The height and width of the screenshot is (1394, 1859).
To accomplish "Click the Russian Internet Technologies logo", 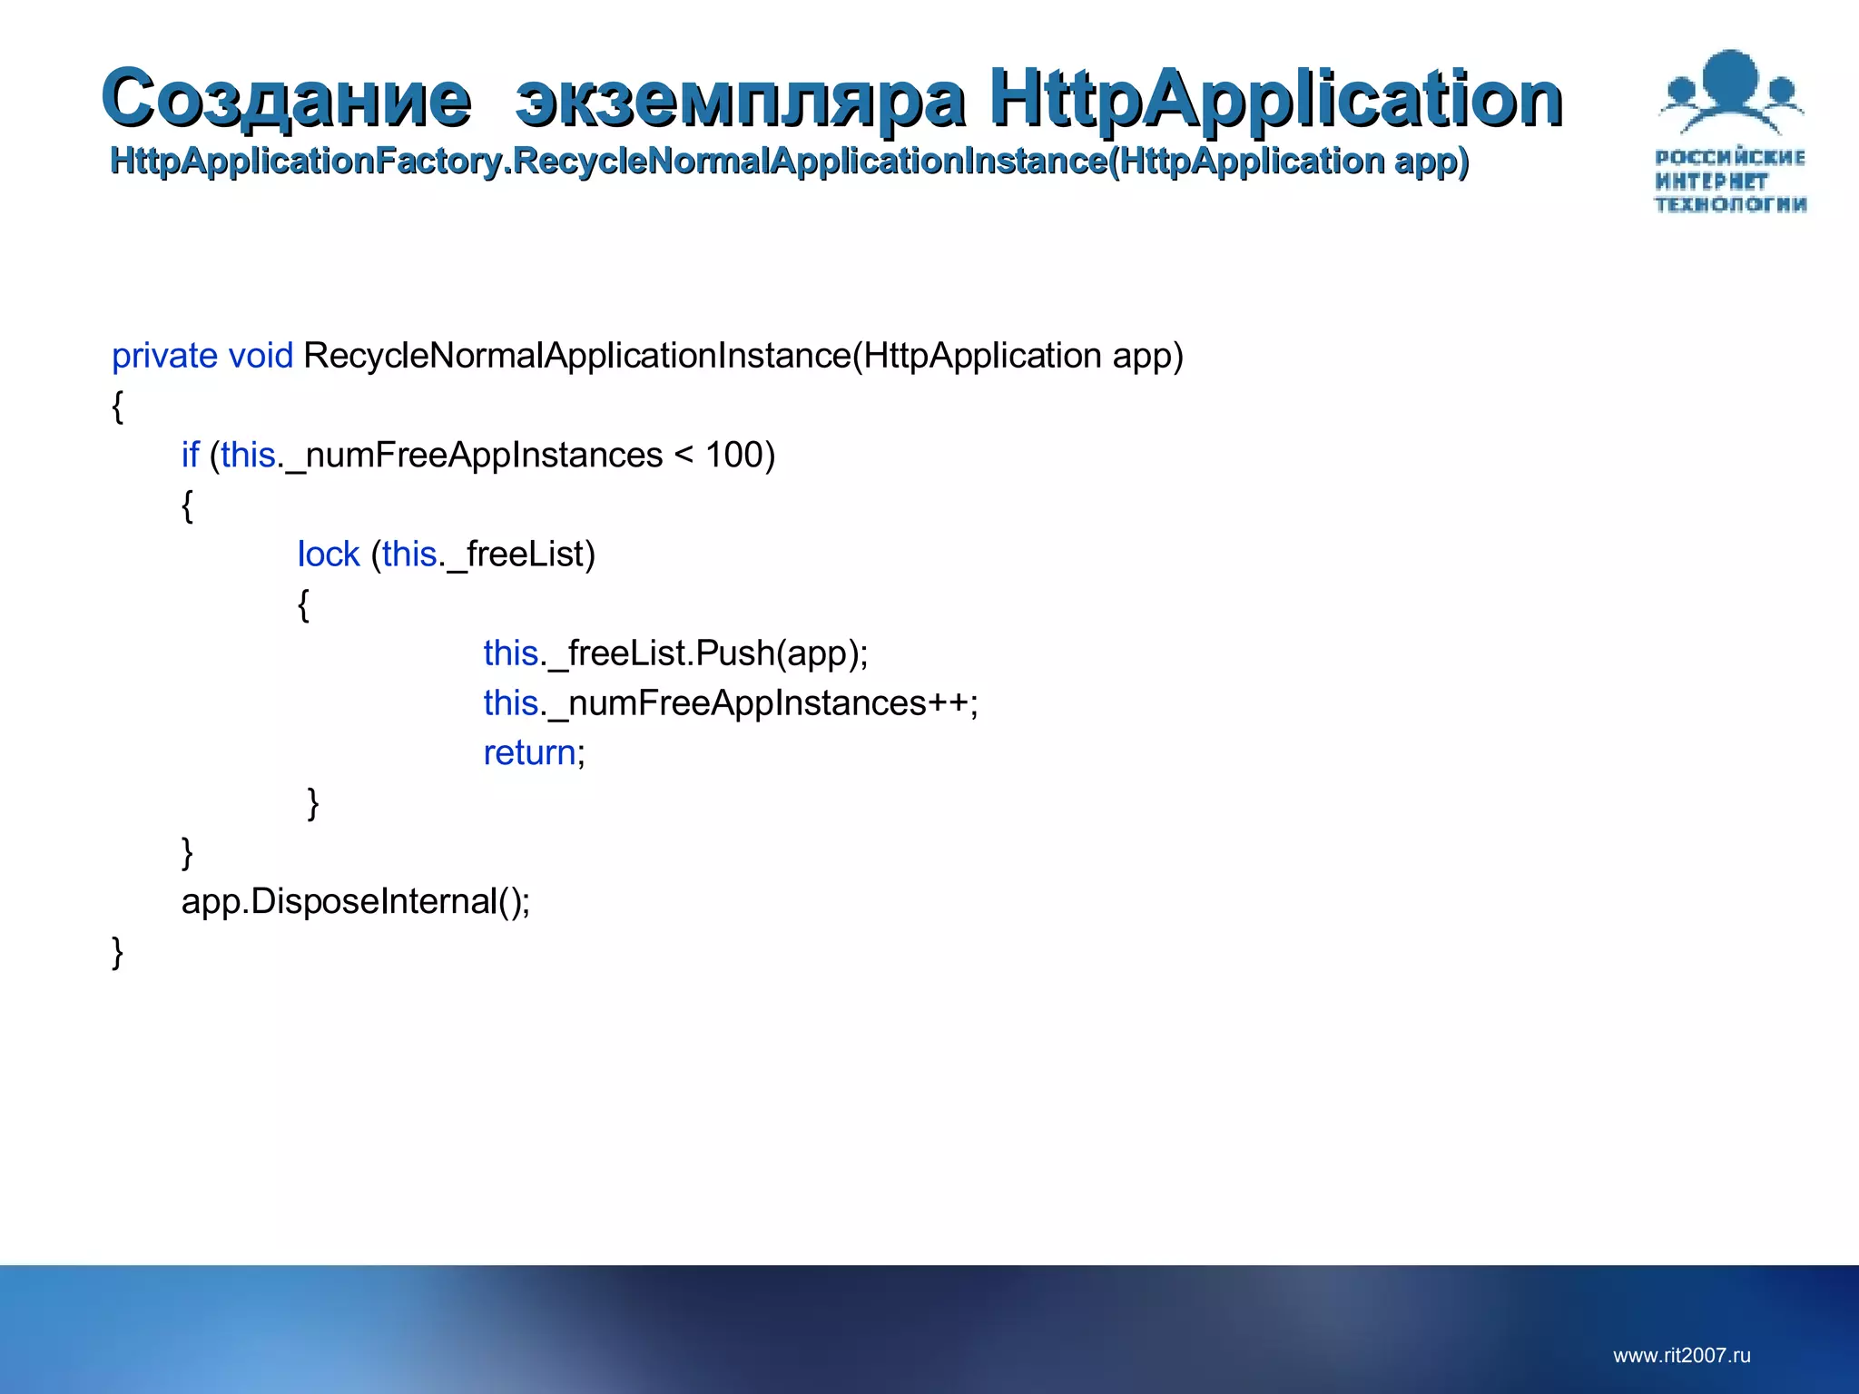I will click(x=1730, y=132).
